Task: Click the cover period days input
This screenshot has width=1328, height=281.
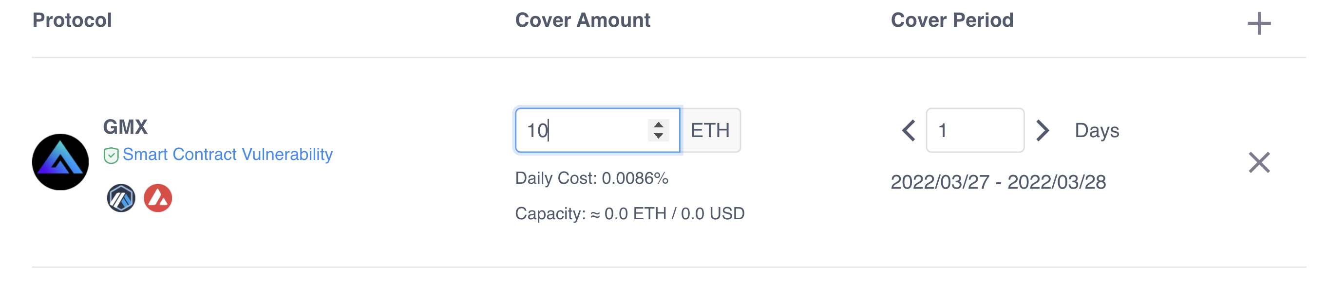Action: pos(975,130)
